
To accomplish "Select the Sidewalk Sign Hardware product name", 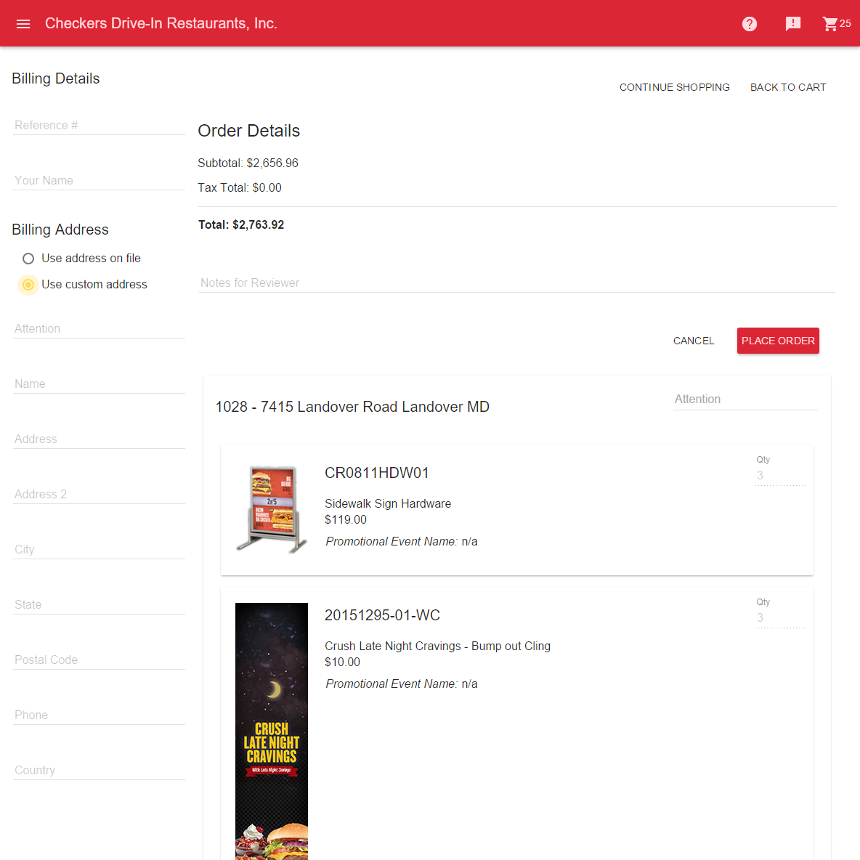I will coord(388,504).
